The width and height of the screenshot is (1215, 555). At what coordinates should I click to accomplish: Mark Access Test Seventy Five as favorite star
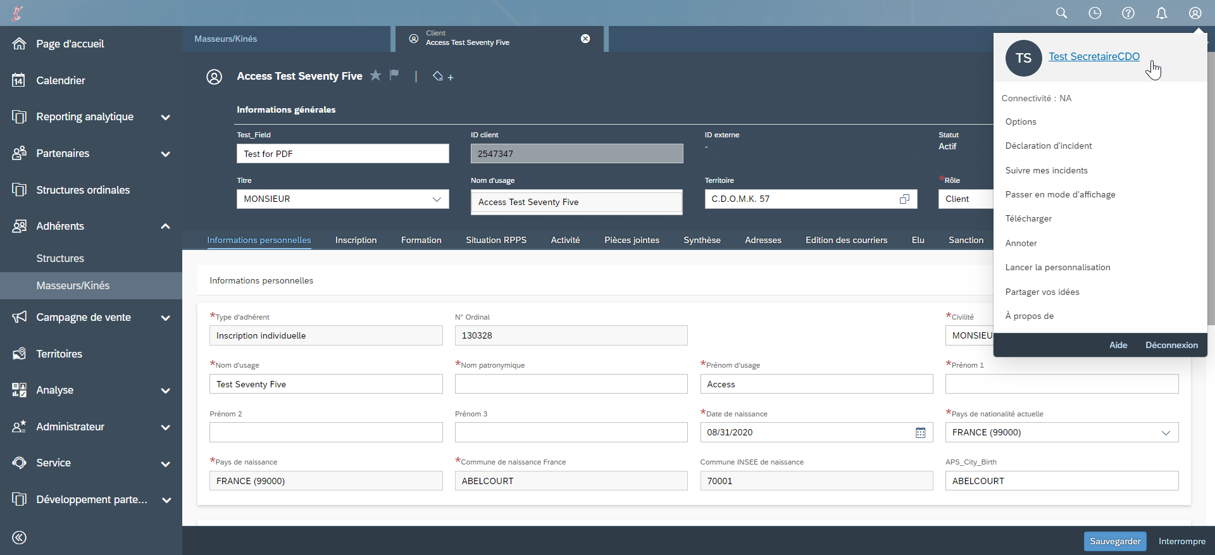tap(375, 75)
